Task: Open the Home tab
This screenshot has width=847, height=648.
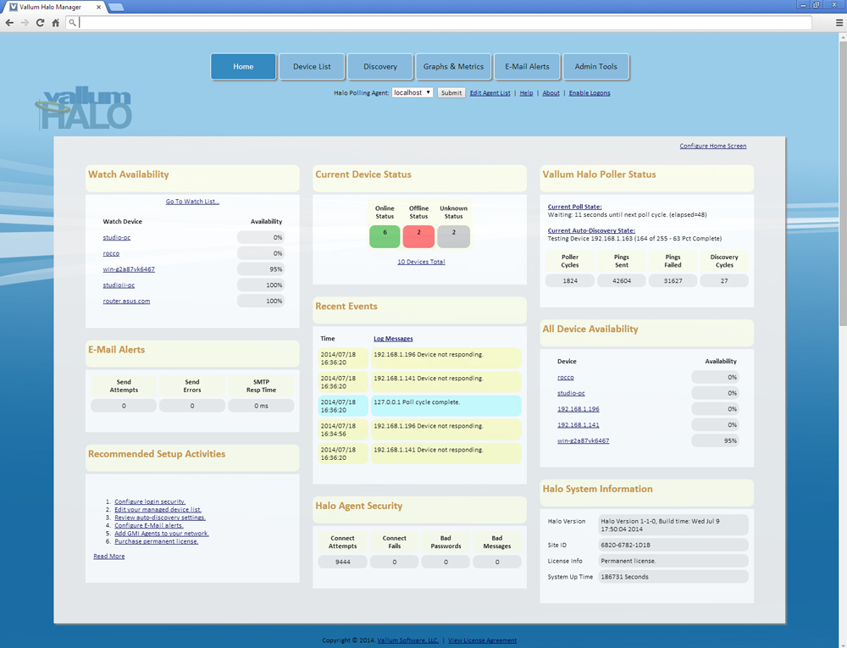Action: (x=243, y=66)
